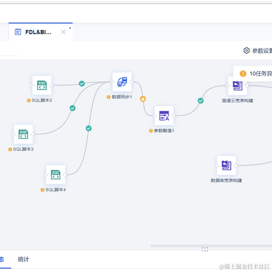This screenshot has height=272, width=272.
Task: Open 参数设置 gear icon
Action: pyautogui.click(x=247, y=50)
